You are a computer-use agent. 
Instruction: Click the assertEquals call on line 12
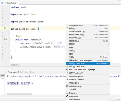pos(35,47)
